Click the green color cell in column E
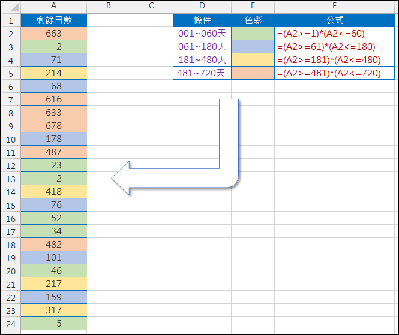This screenshot has height=335, width=399. pos(253,34)
